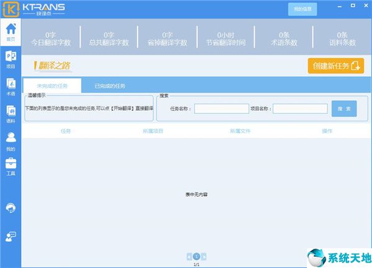Click the 我的信息 button in title bar
The height and width of the screenshot is (268, 372).
coord(303,9)
